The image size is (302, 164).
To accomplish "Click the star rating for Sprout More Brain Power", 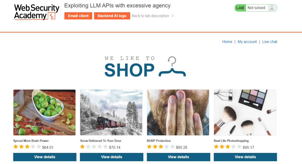I will click(x=27, y=147).
